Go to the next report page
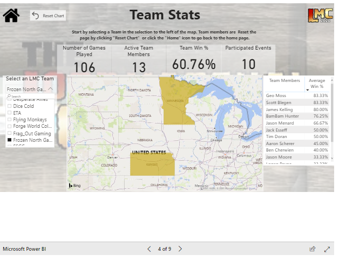The image size is (339, 261). (180, 249)
